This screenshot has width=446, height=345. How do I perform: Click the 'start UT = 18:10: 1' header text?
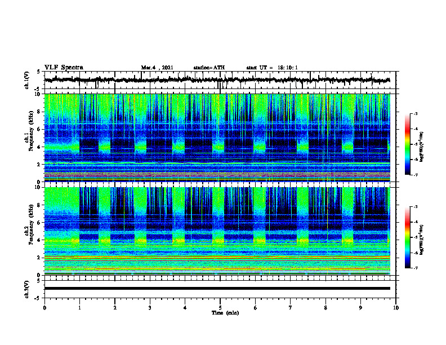(272, 68)
